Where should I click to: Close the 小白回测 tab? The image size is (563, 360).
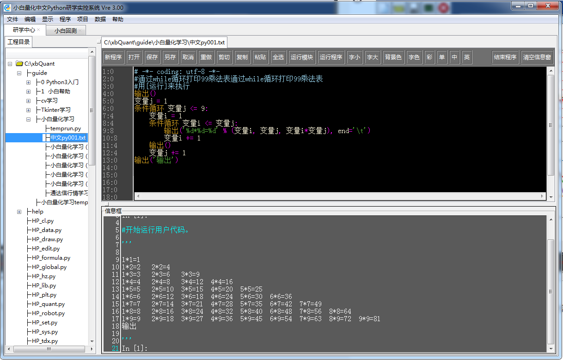[x=80, y=31]
